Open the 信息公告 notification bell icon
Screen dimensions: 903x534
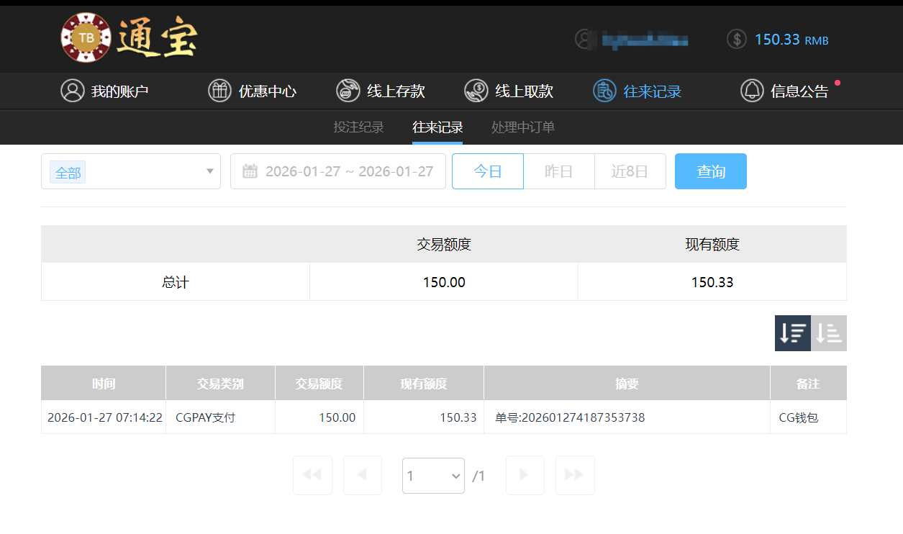(x=751, y=91)
